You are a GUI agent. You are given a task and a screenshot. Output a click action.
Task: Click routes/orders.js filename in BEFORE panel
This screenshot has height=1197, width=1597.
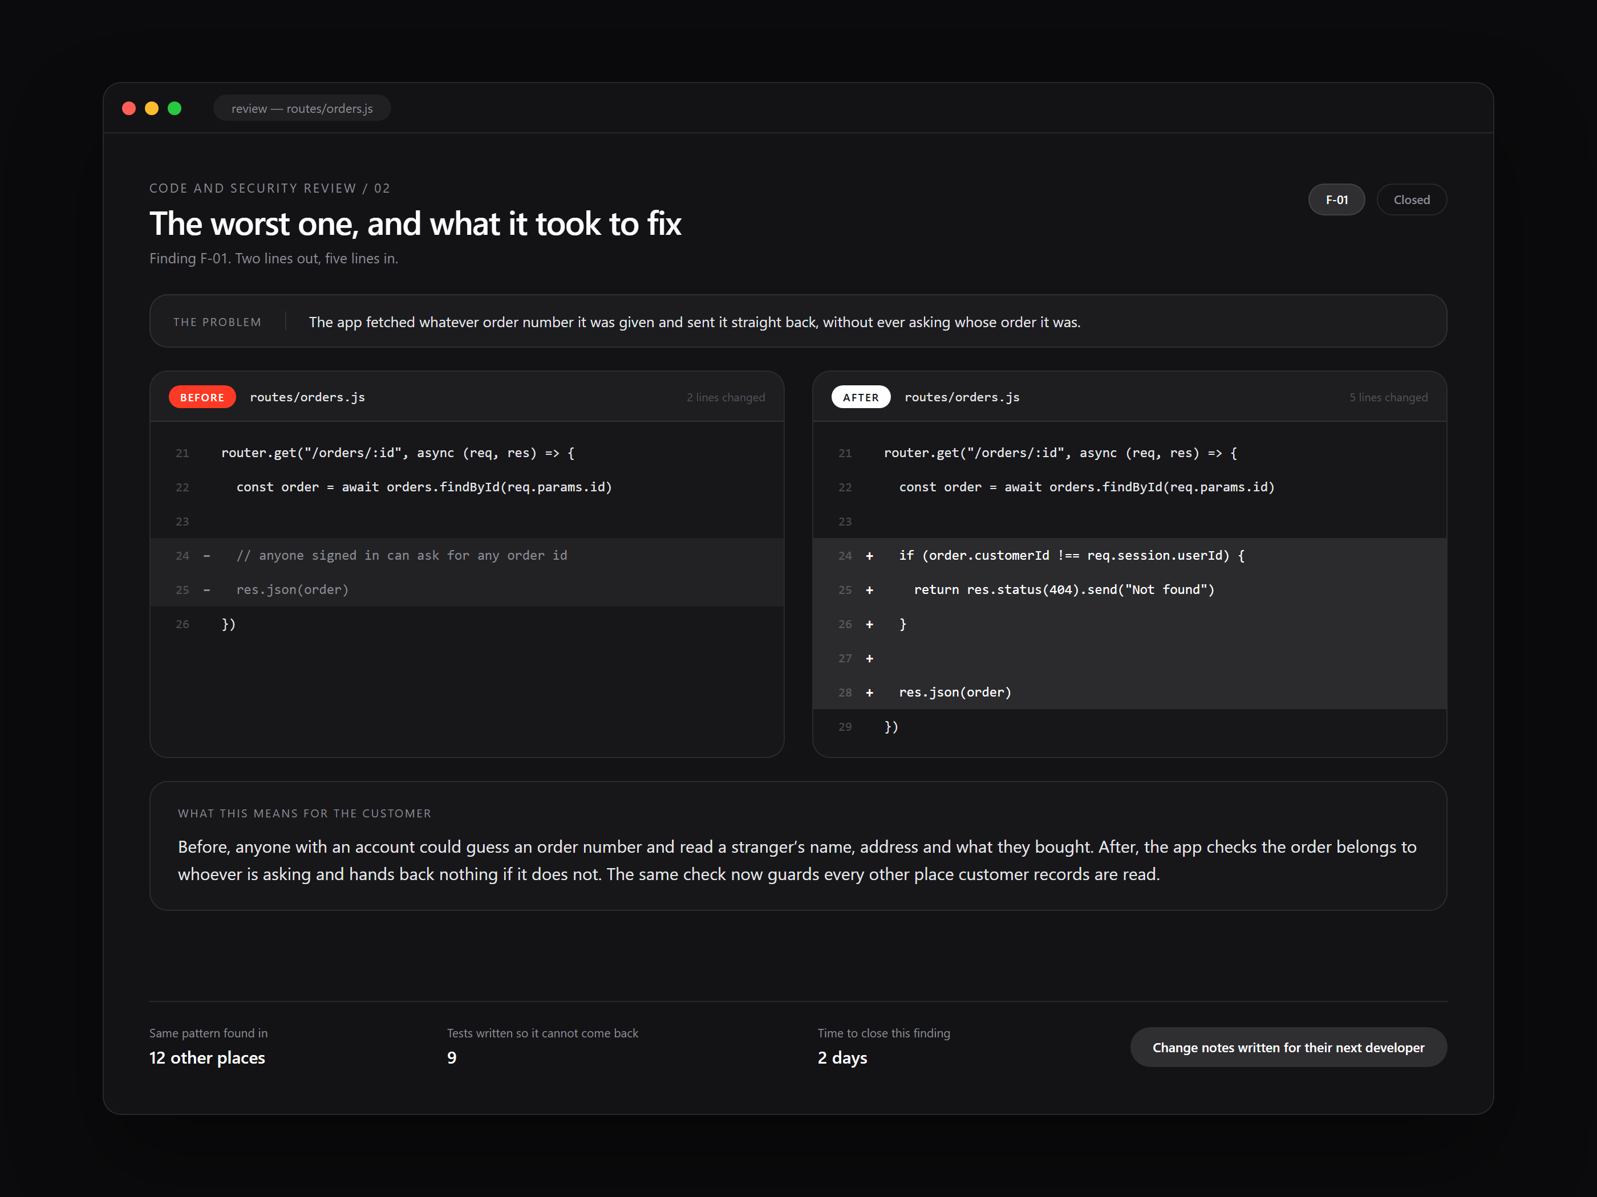(307, 397)
